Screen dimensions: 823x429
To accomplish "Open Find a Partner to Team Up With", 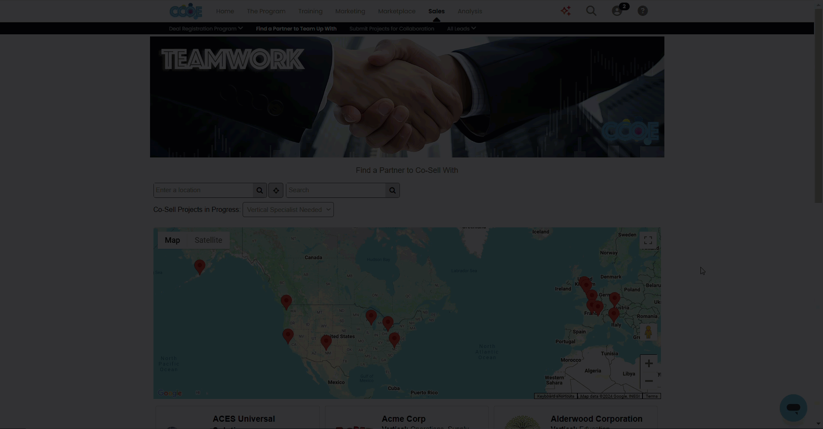I will (x=296, y=29).
